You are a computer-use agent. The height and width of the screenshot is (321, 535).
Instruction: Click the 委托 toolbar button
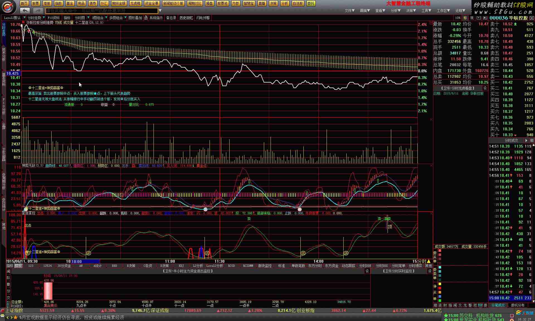pyautogui.click(x=311, y=3)
